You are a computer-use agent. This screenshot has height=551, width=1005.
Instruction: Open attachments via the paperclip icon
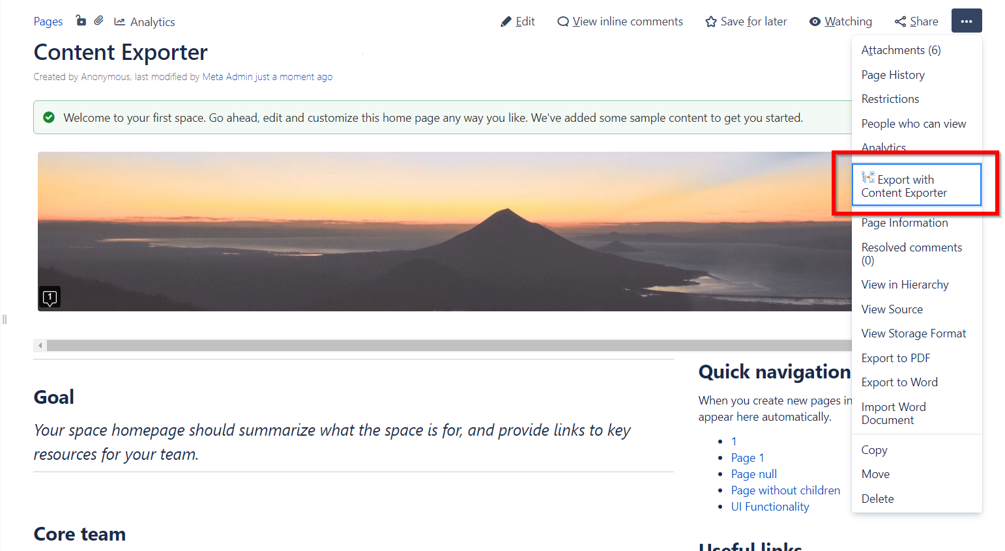pos(98,21)
